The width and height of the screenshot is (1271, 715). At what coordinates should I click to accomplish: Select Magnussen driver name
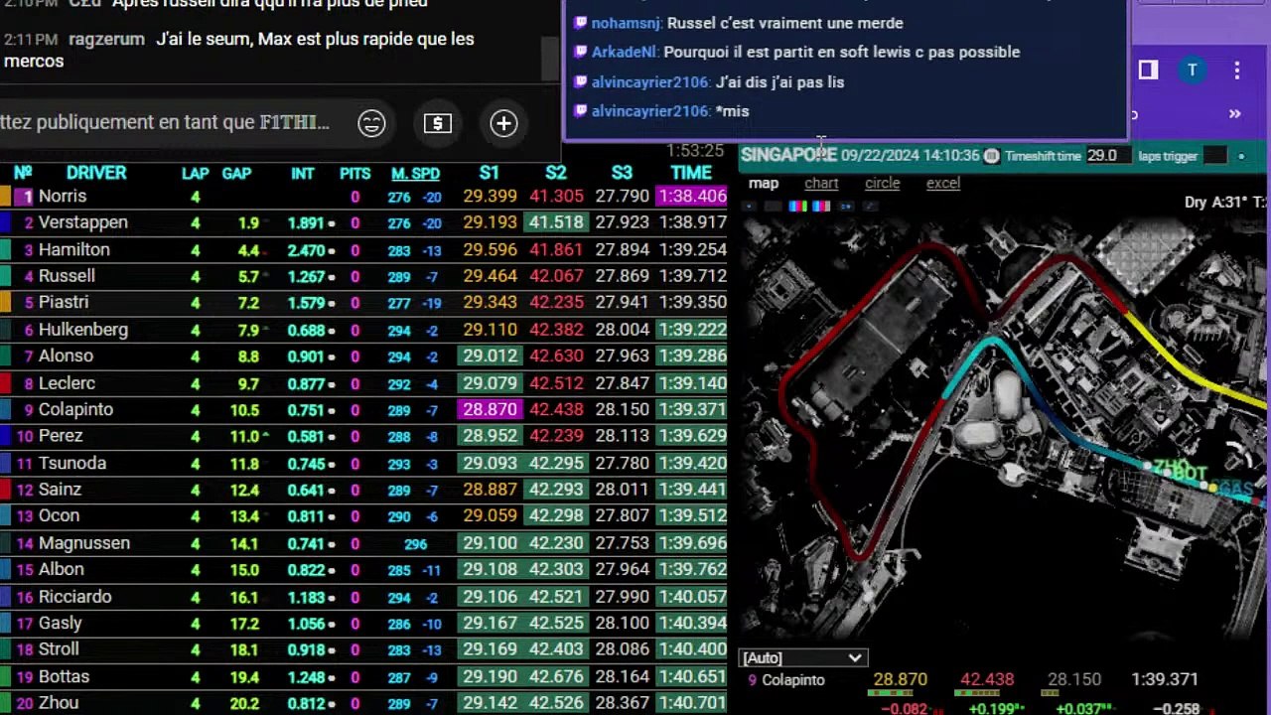pyautogui.click(x=84, y=543)
